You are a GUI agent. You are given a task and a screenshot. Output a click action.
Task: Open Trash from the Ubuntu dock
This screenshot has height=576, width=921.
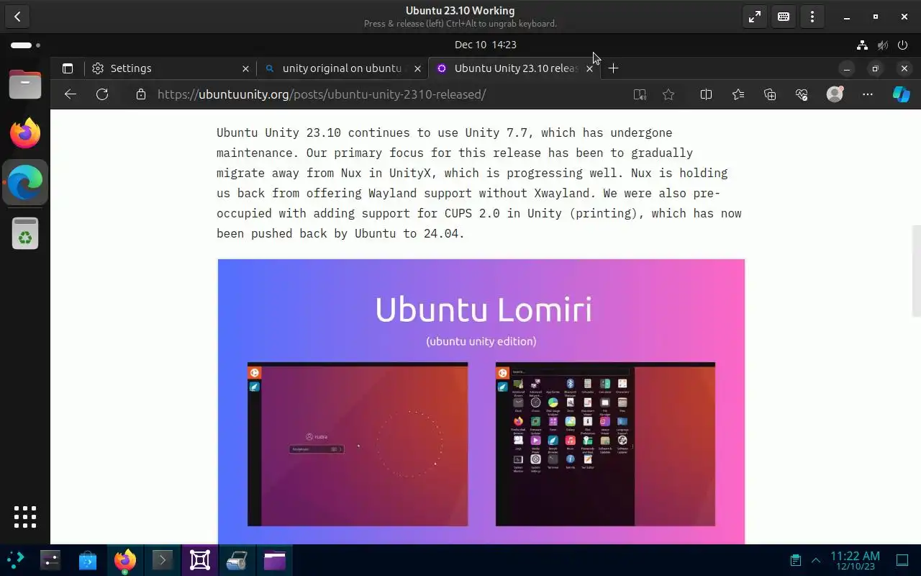click(25, 233)
